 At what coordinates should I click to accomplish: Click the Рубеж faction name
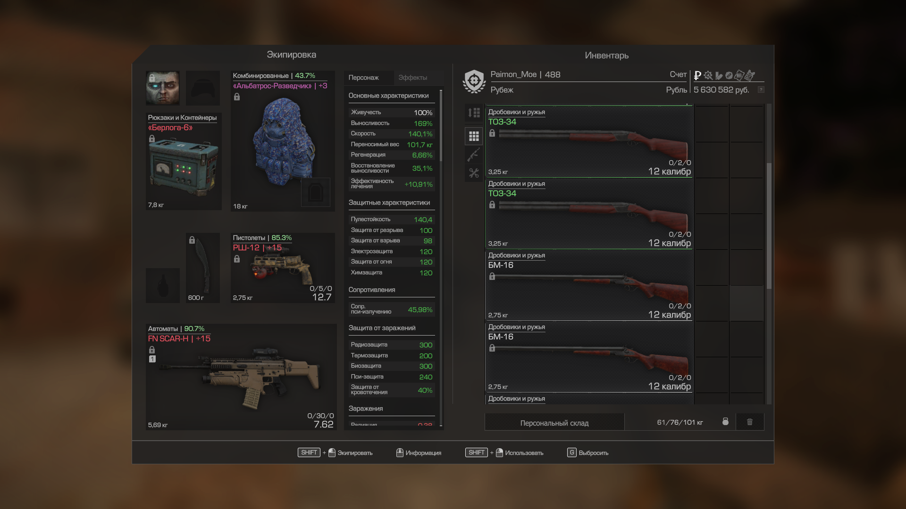[502, 90]
